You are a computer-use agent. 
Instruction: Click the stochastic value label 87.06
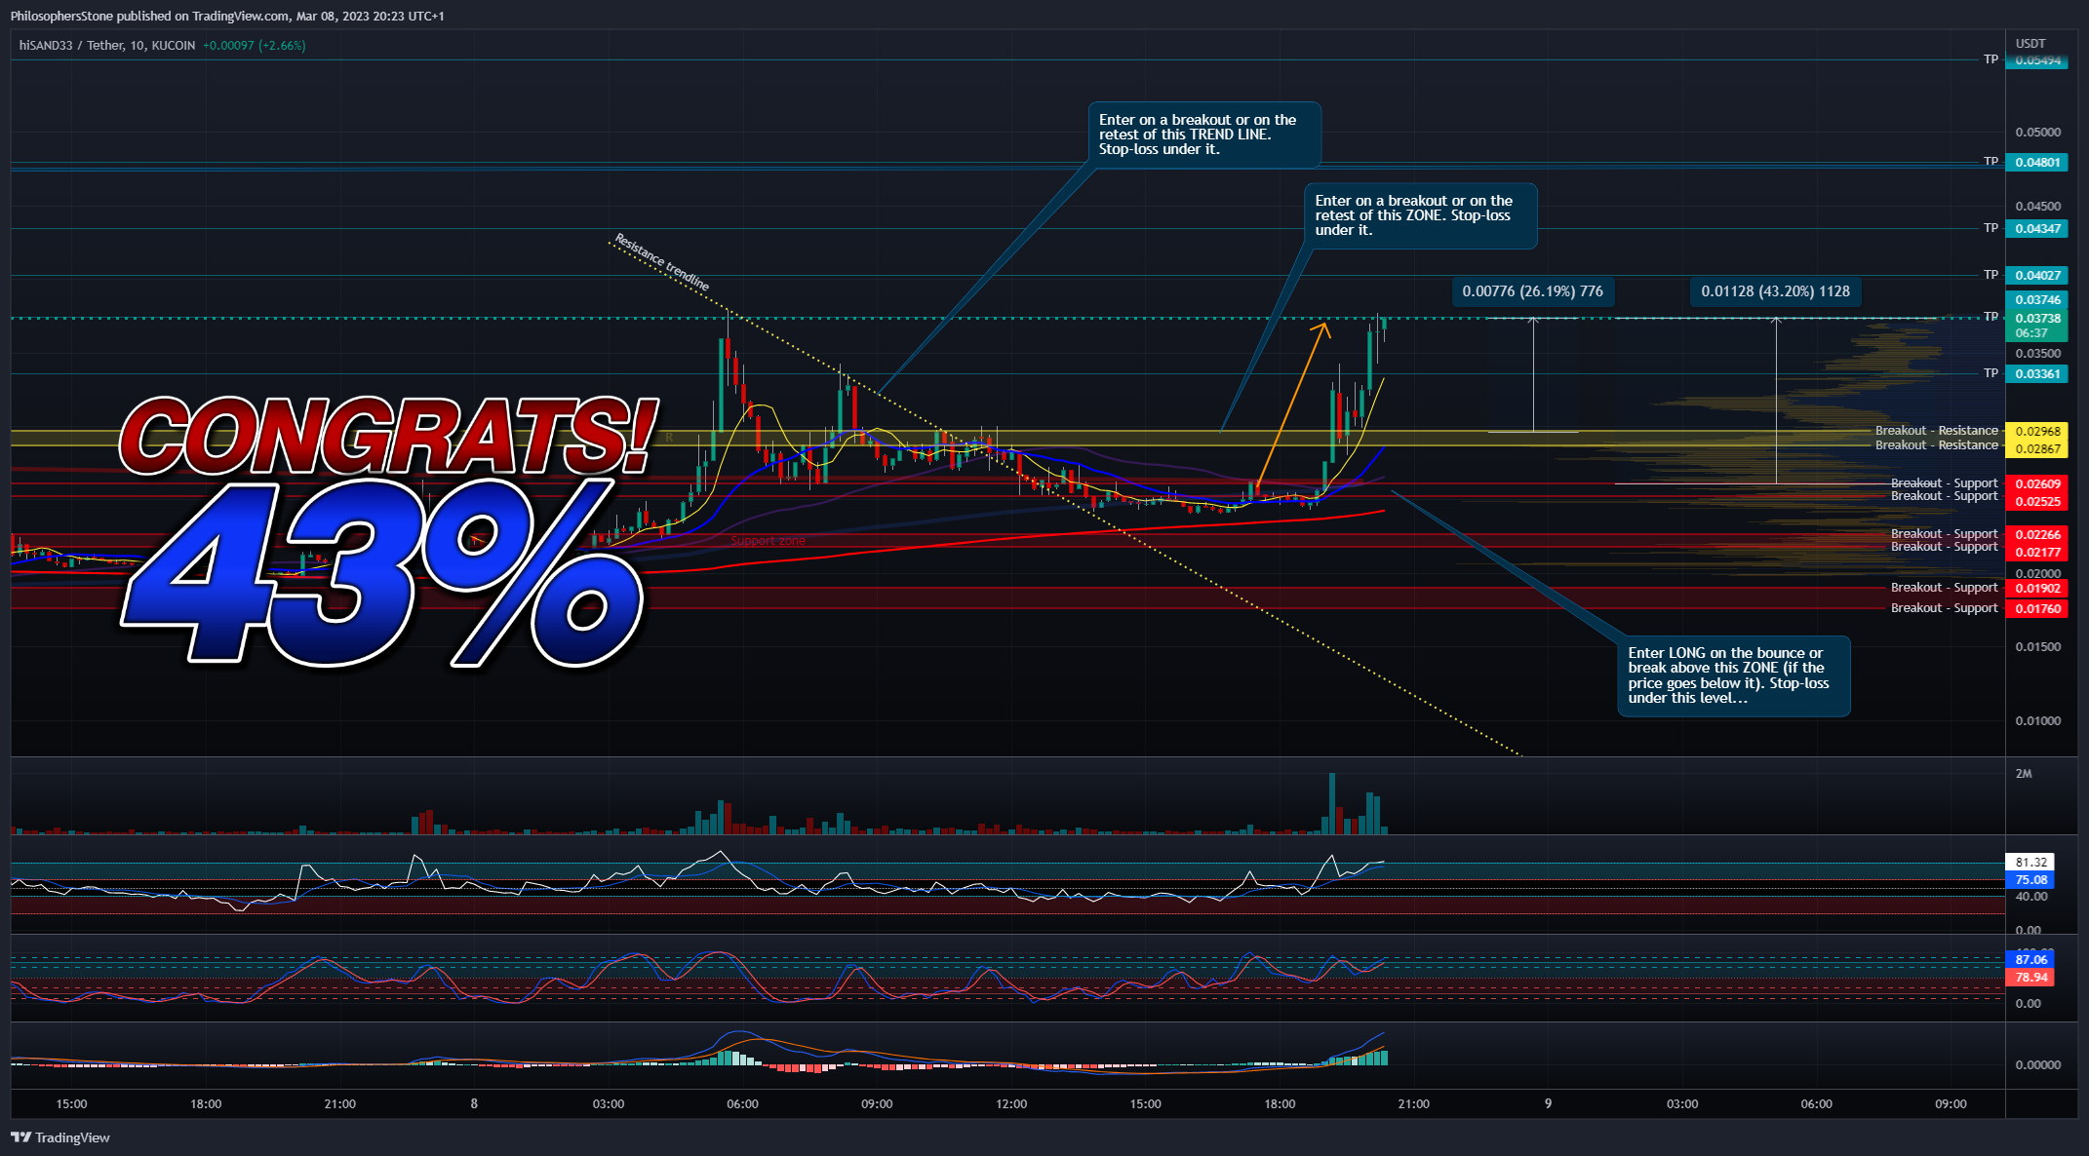pyautogui.click(x=2030, y=960)
